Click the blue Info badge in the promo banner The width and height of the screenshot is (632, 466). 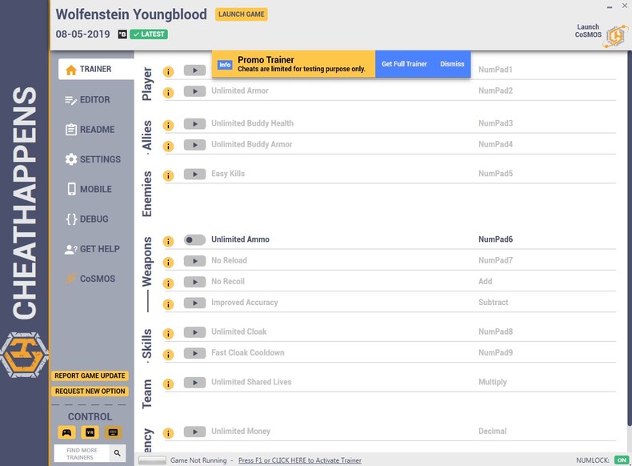point(225,65)
